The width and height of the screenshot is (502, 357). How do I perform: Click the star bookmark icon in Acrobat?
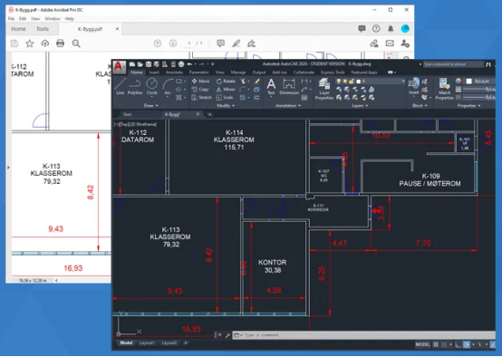click(x=30, y=43)
